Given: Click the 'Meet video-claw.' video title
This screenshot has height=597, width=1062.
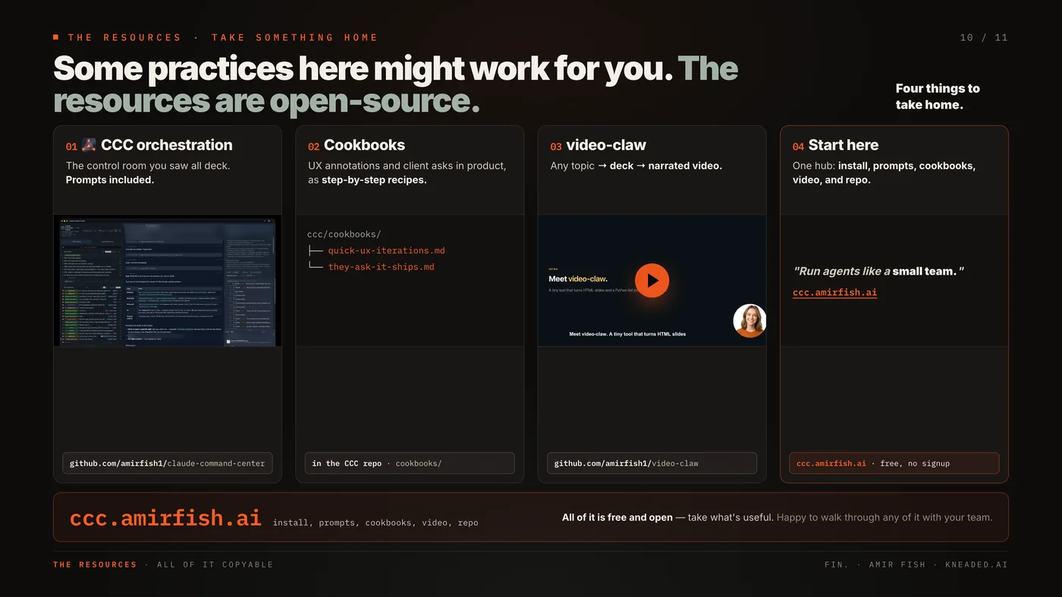Looking at the screenshot, I should pos(578,279).
